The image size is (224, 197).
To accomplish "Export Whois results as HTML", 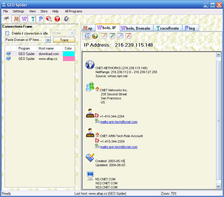I will (120, 36).
